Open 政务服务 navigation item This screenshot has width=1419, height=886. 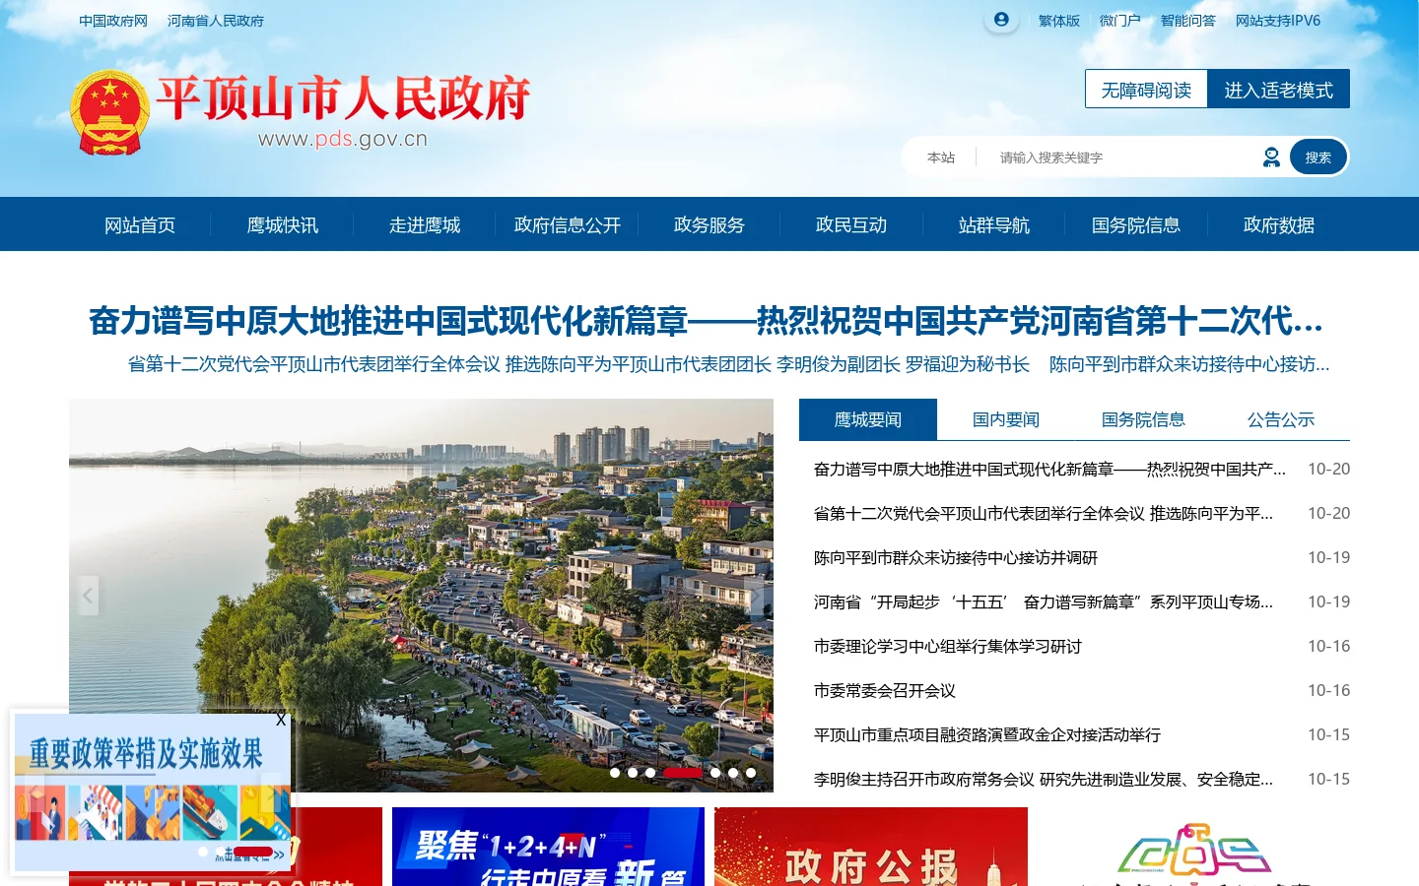coord(709,225)
